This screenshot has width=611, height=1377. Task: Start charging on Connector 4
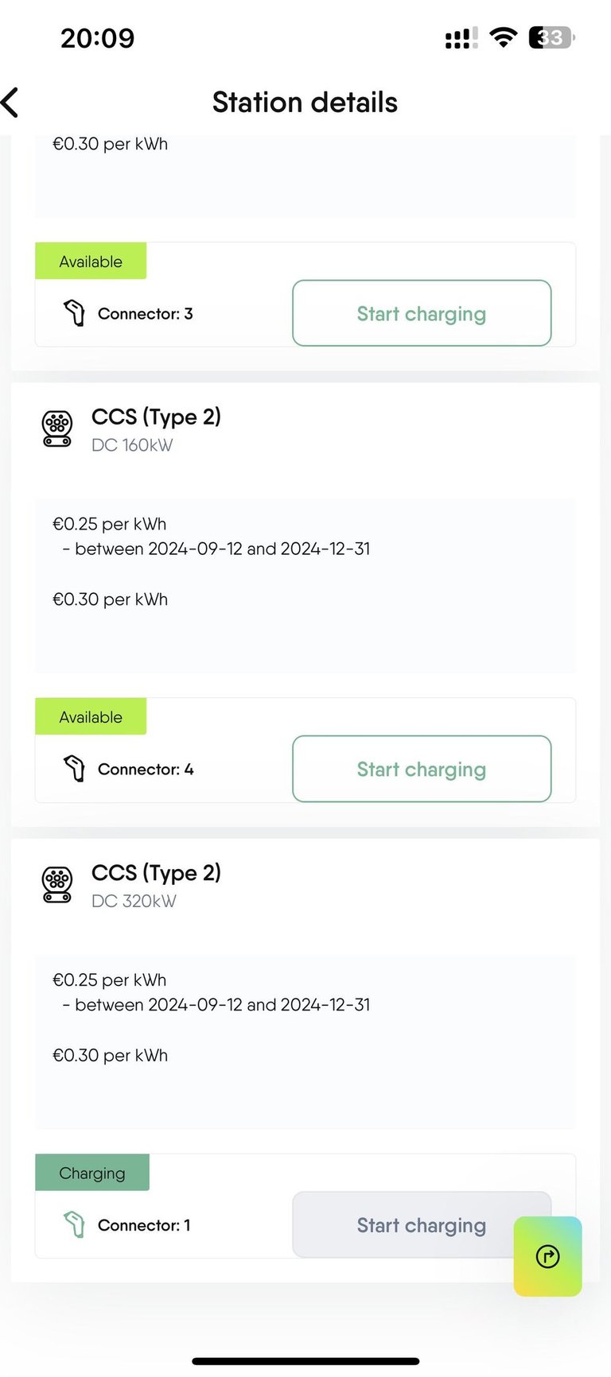422,769
